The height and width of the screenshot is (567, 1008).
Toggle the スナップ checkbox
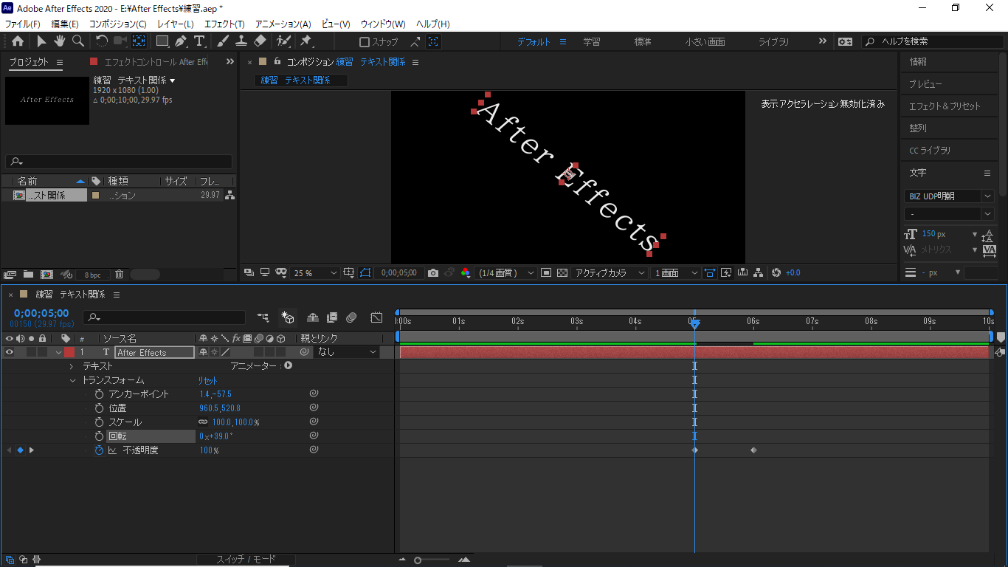pos(365,42)
